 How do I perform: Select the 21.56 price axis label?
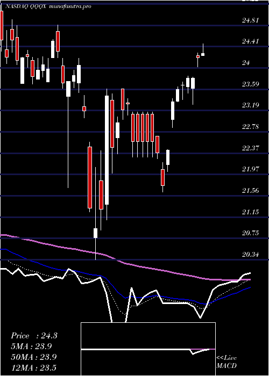click(x=251, y=190)
